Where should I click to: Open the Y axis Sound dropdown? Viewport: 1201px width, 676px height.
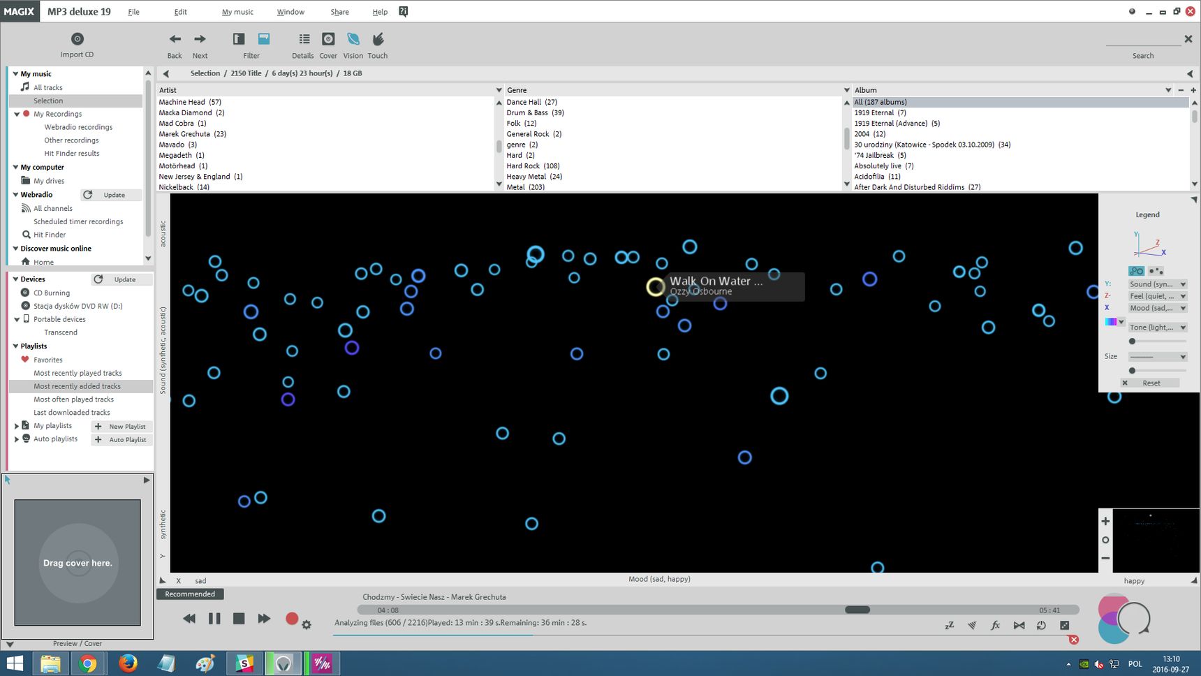[x=1158, y=284]
